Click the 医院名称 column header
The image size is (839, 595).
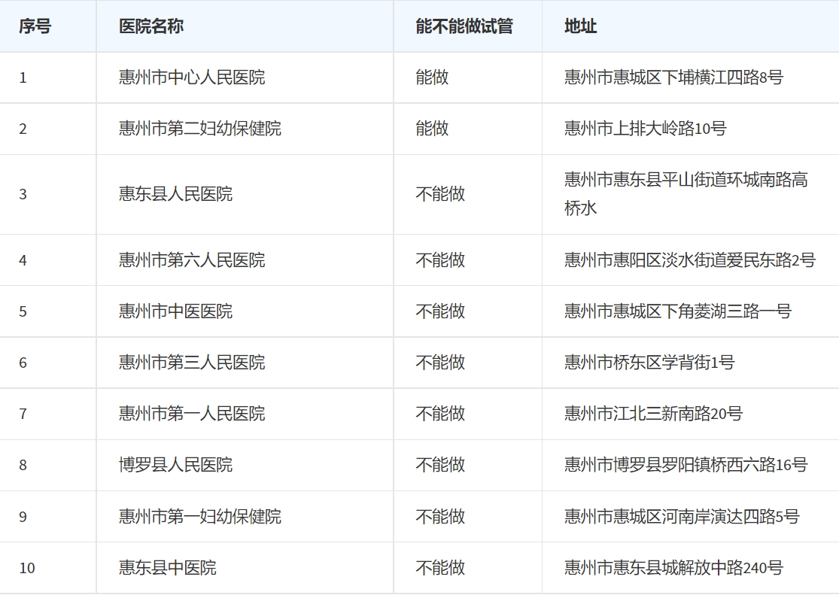(x=151, y=26)
